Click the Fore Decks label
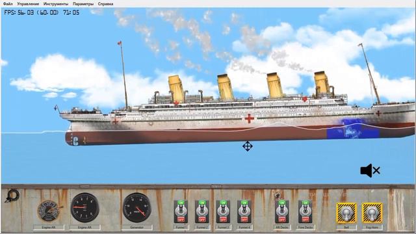 305,227
